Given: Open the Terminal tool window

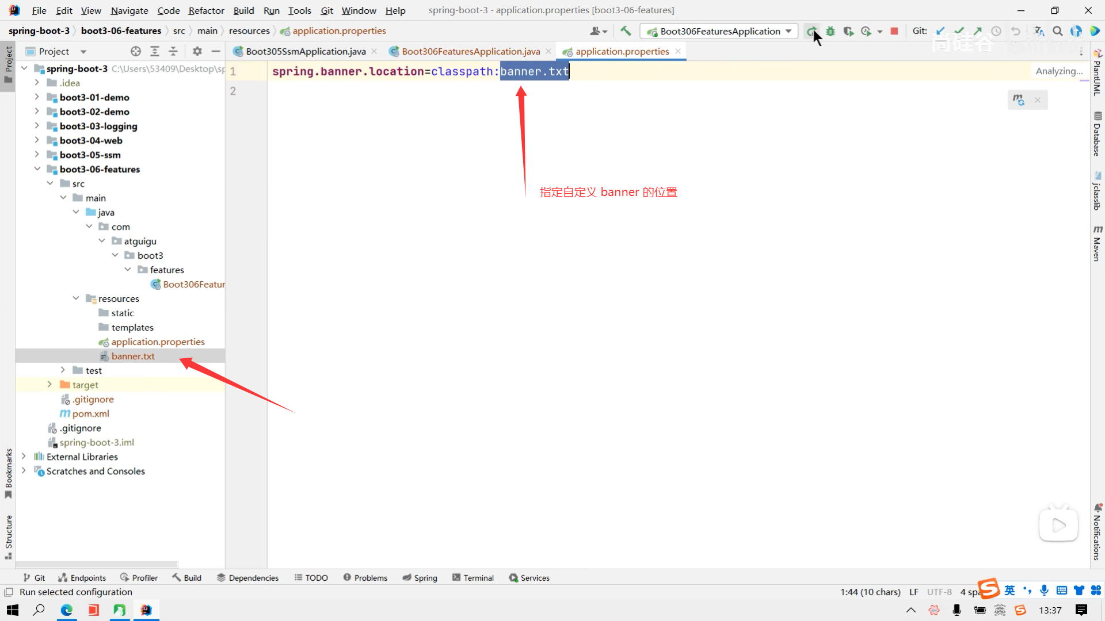Looking at the screenshot, I should (473, 578).
